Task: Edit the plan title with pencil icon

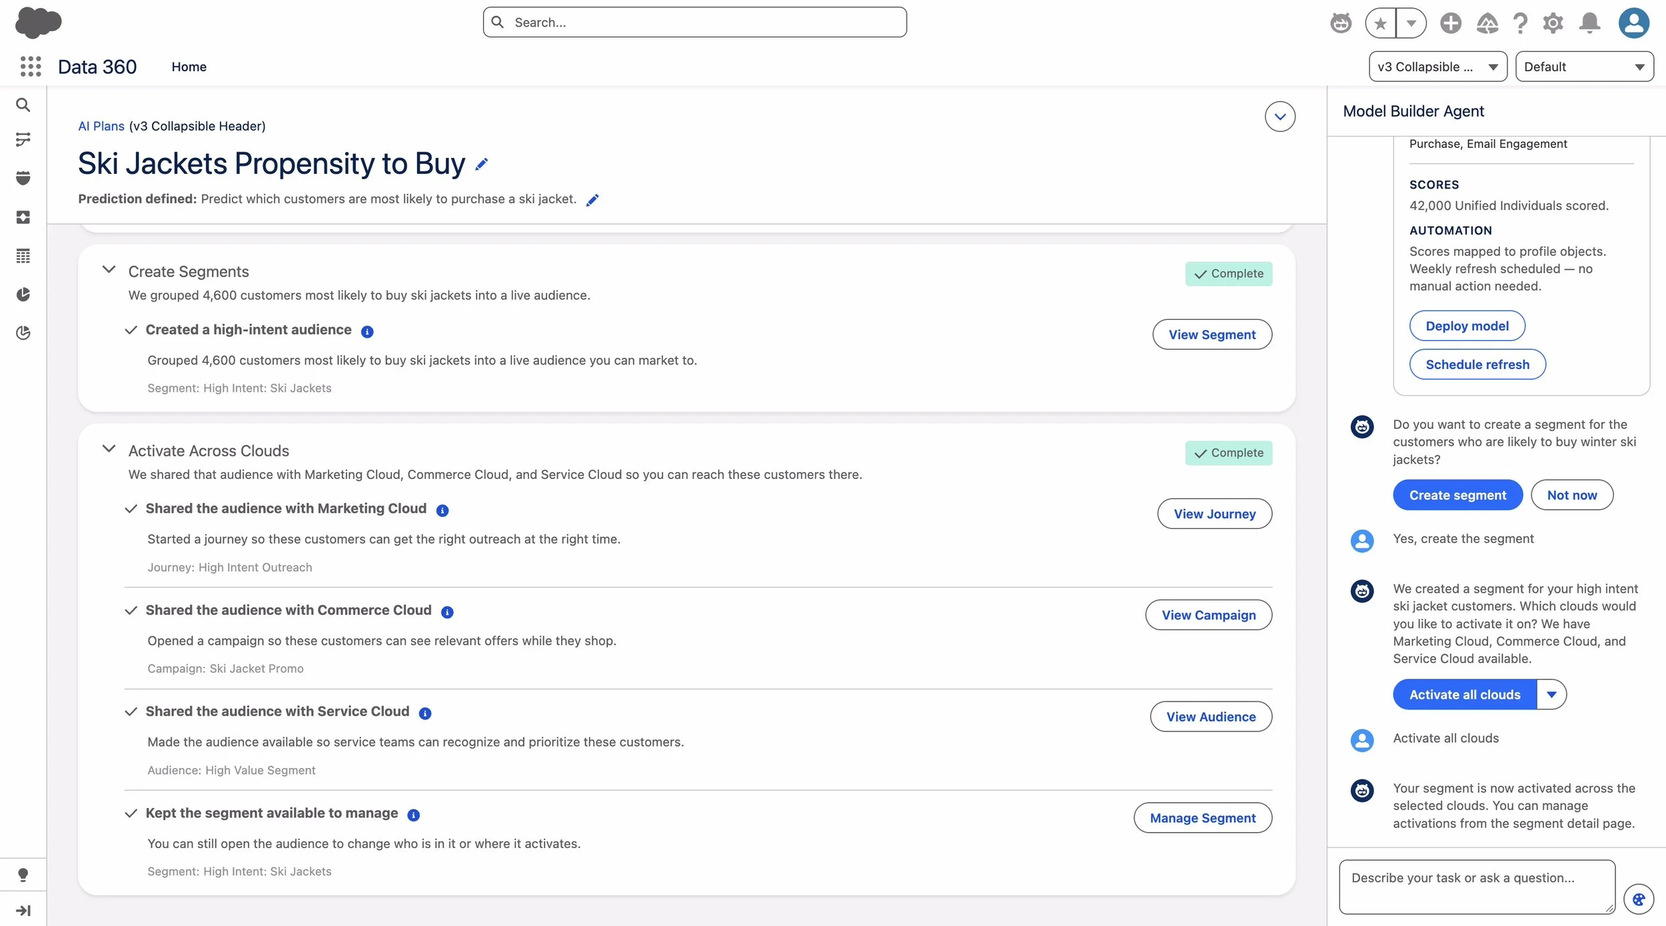Action: 482,164
